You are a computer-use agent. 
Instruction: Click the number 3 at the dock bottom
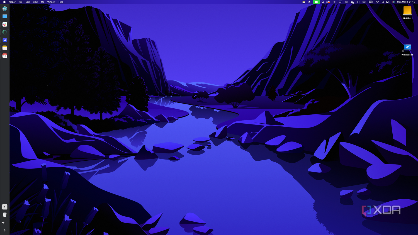point(4,230)
